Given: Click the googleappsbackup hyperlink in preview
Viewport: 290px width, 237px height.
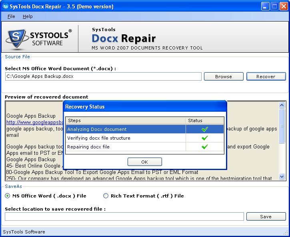Looking at the screenshot, I should coord(35,122).
